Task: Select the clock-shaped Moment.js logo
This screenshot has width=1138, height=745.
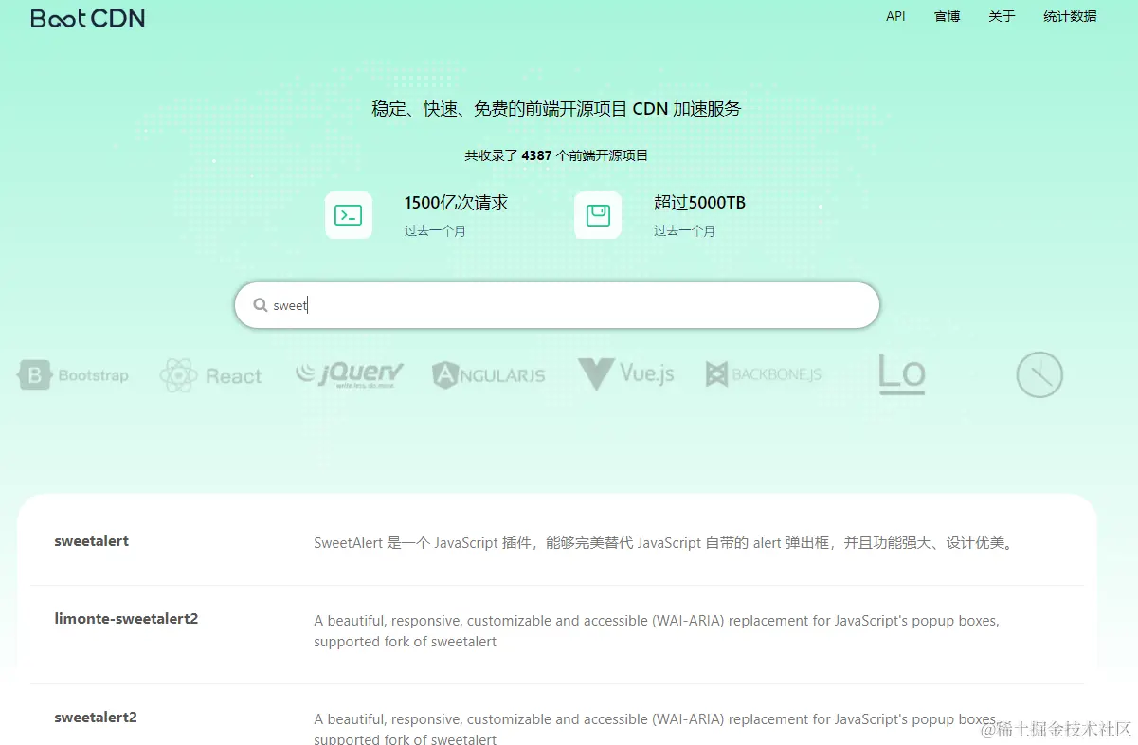Action: coord(1039,374)
